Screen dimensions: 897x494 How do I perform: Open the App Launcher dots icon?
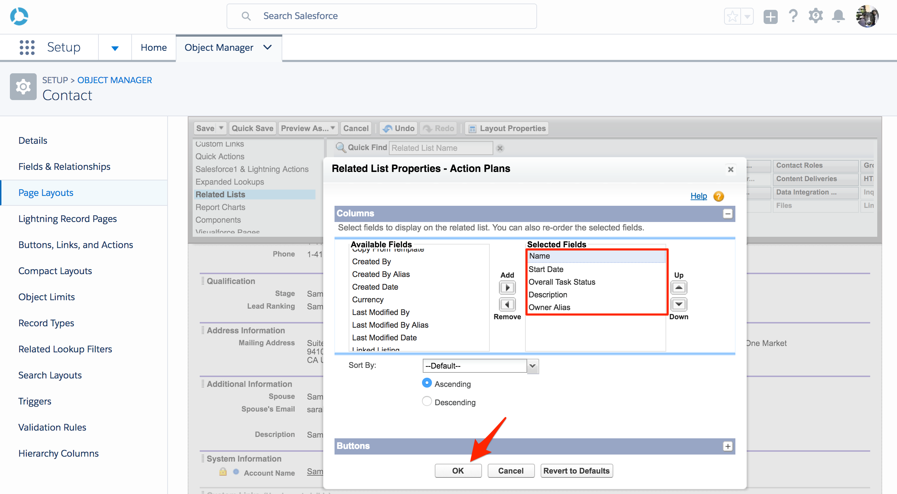click(x=27, y=47)
